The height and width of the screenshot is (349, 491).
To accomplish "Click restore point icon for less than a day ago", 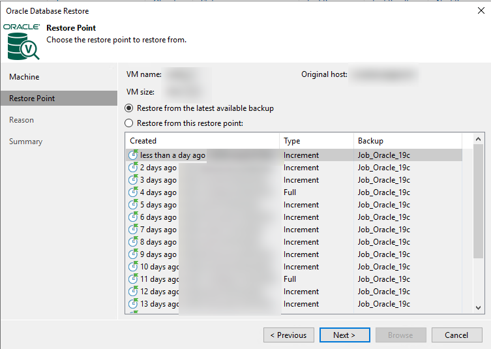I will (134, 155).
